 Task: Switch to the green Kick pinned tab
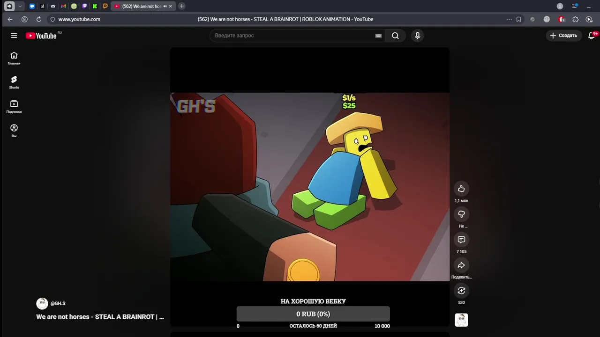pos(95,6)
